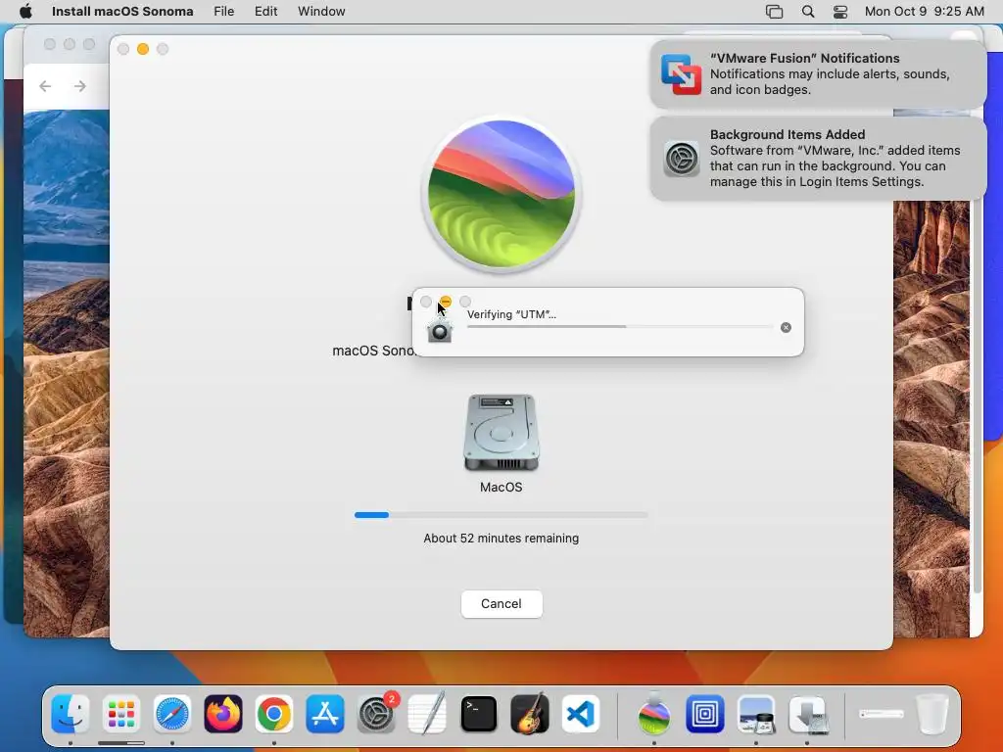Image resolution: width=1003 pixels, height=752 pixels.
Task: Click the date and time in the menu bar
Action: tap(925, 12)
